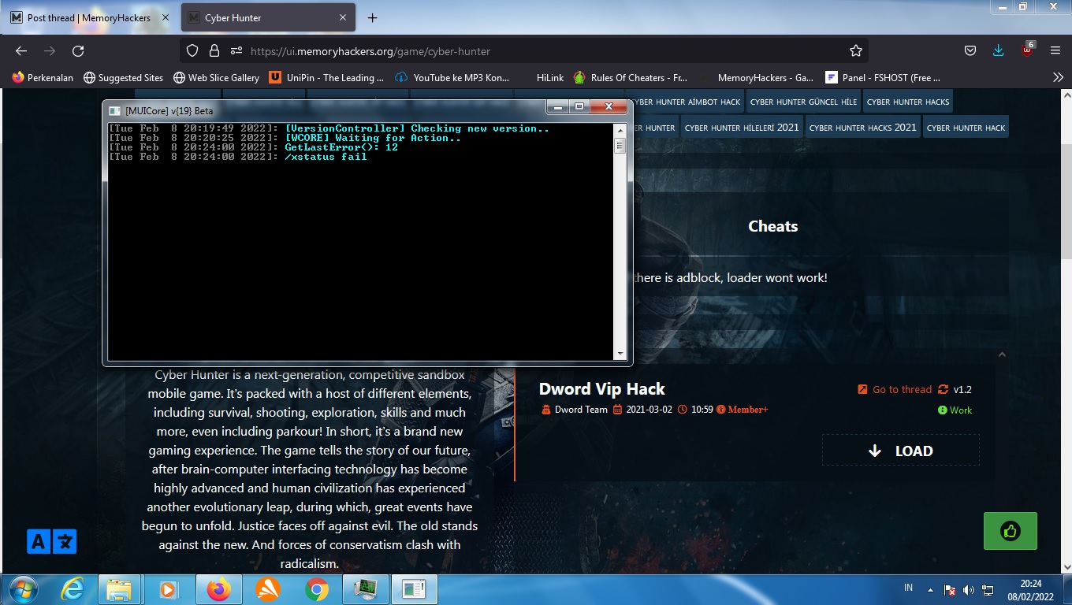Switch to Firefox in the taskbar
1072x605 pixels.
point(218,589)
